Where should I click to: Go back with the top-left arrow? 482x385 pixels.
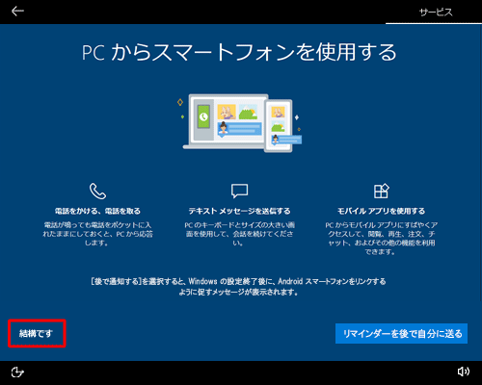tap(17, 12)
